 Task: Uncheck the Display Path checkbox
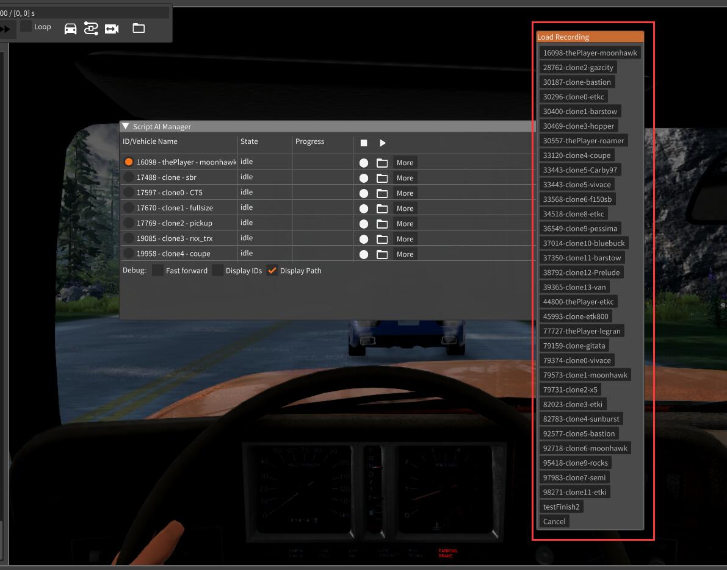(272, 271)
